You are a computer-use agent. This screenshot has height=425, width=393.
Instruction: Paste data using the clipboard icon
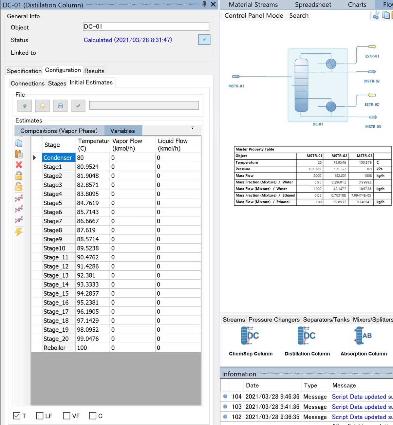[x=19, y=154]
